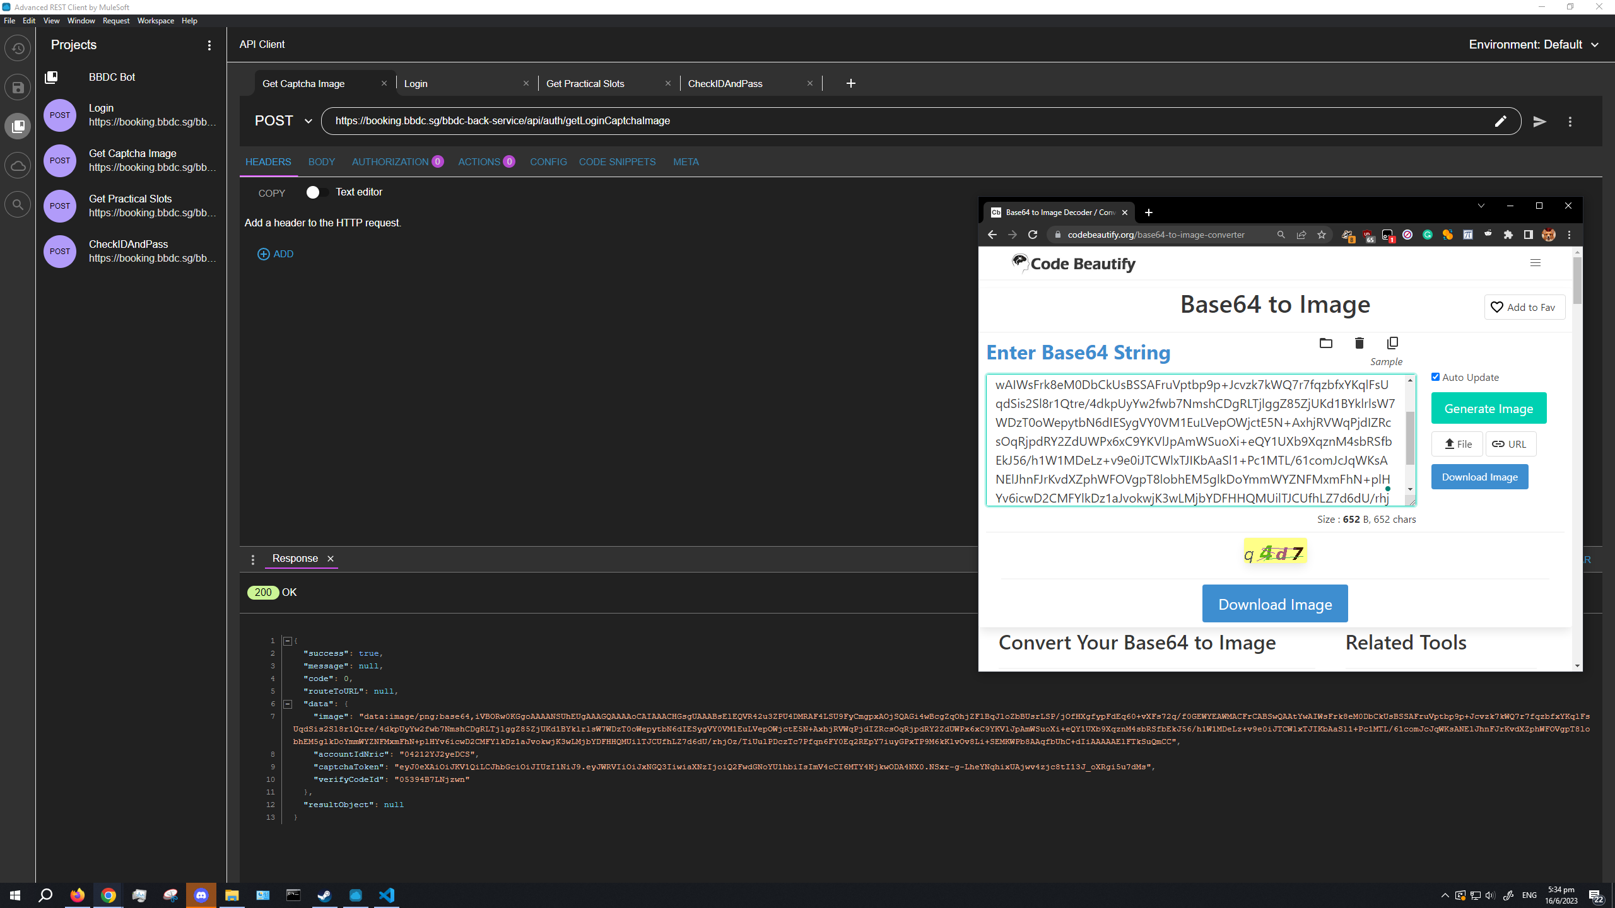Click the Sample copy icon

tap(1392, 343)
